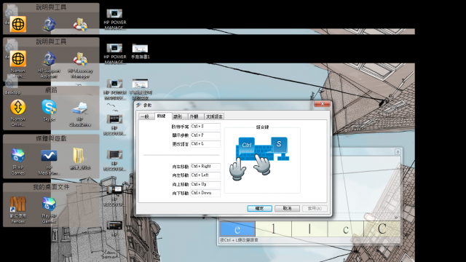Select the Ctrl + L hotkey field

pyautogui.click(x=205, y=144)
